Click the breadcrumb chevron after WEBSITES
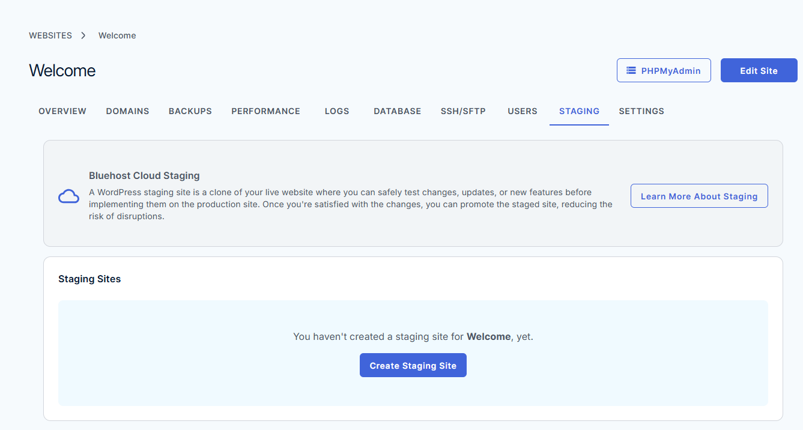 coord(83,35)
